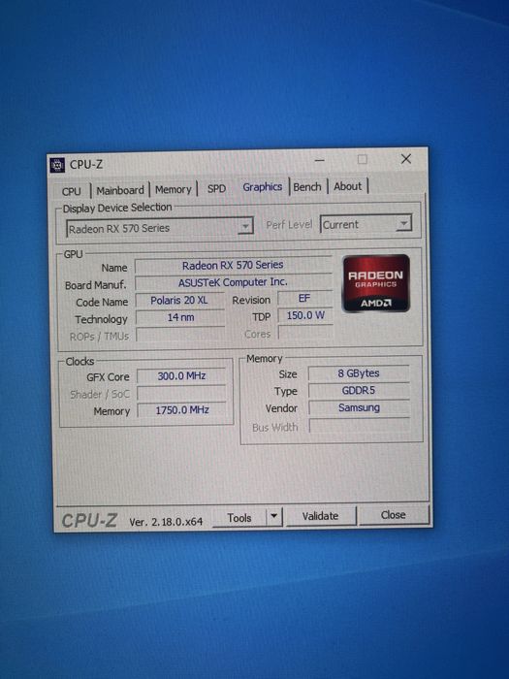Switch to the CPU tab
The image size is (509, 679).
coord(72,191)
